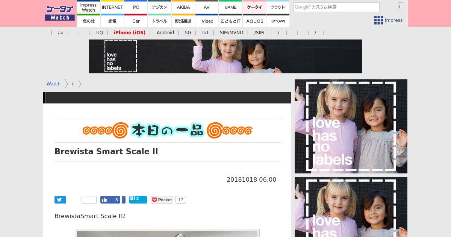Image resolution: width=451 pixels, height=237 pixels.
Task: Click the 本日の一品 column banner
Action: 167,131
